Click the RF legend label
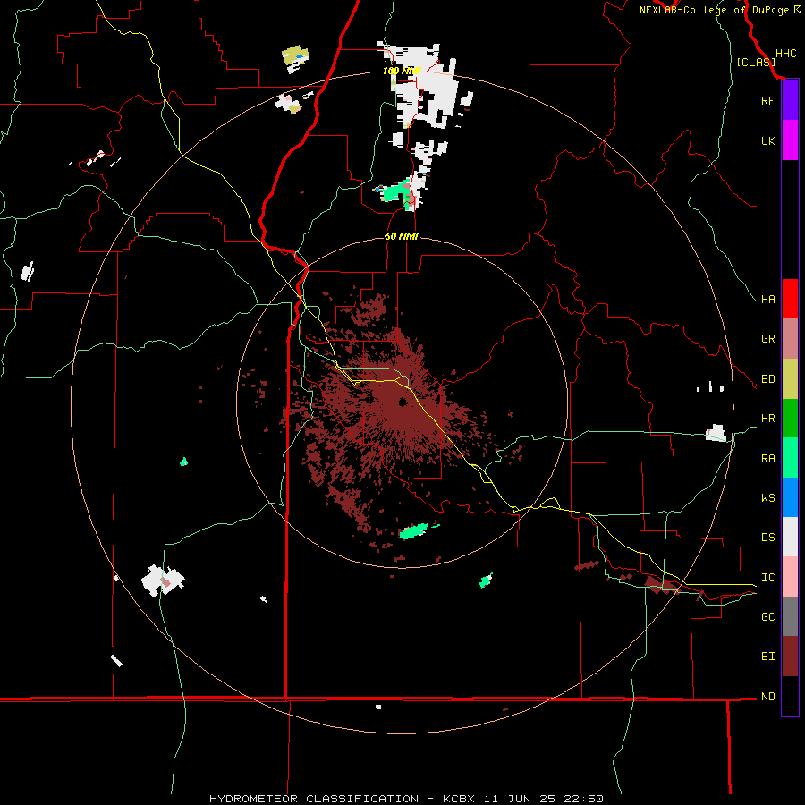 pos(767,100)
